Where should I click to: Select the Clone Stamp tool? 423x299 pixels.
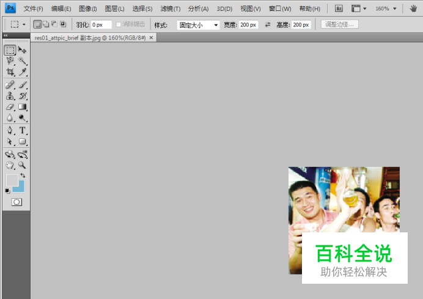pyautogui.click(x=10, y=96)
